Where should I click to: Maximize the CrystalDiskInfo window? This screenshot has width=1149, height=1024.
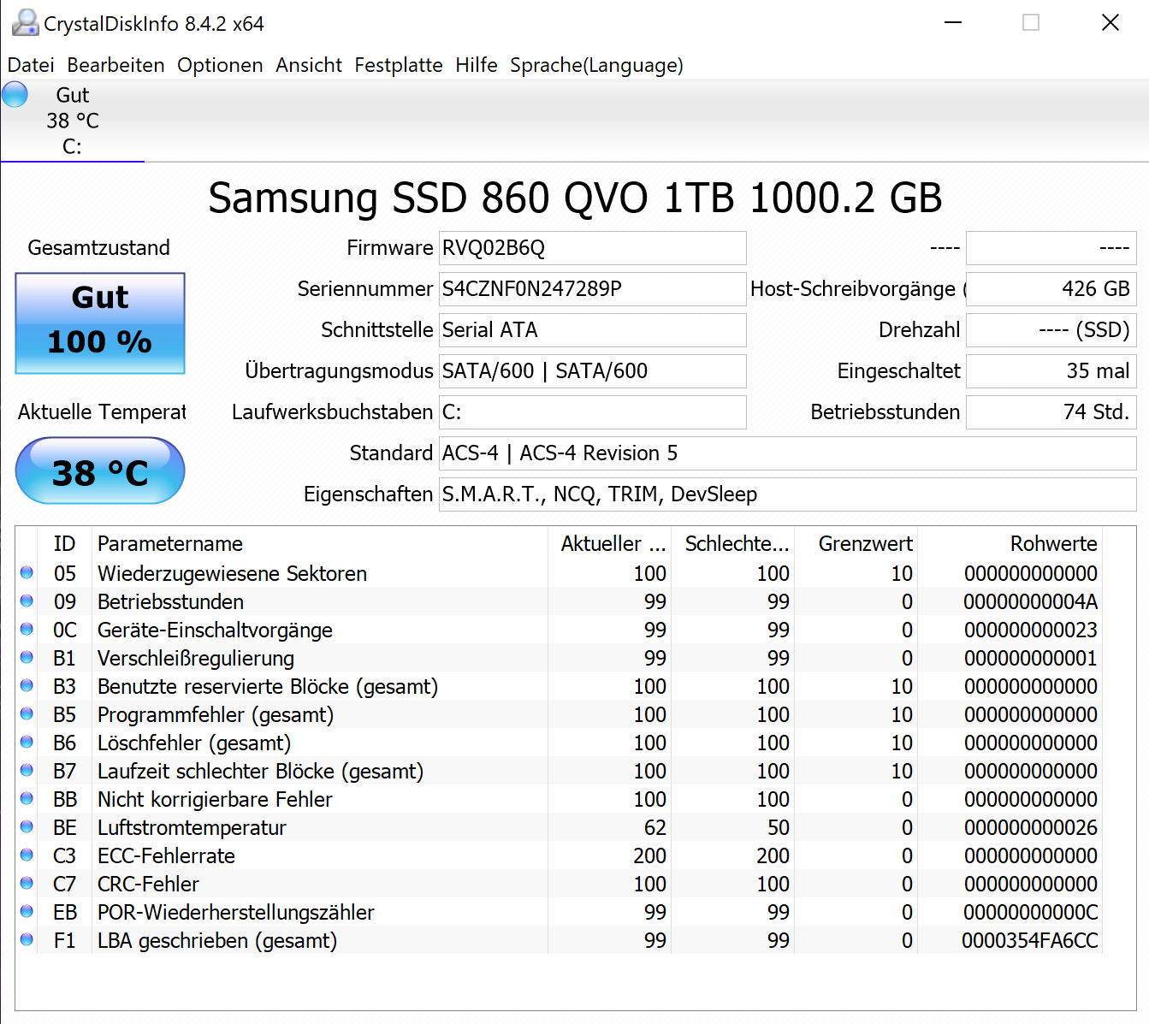pos(1031,22)
